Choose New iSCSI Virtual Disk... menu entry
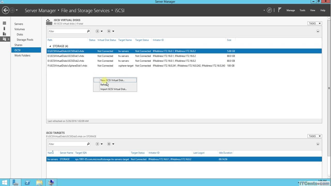Image resolution: width=331 pixels, height=186 pixels. click(115, 80)
